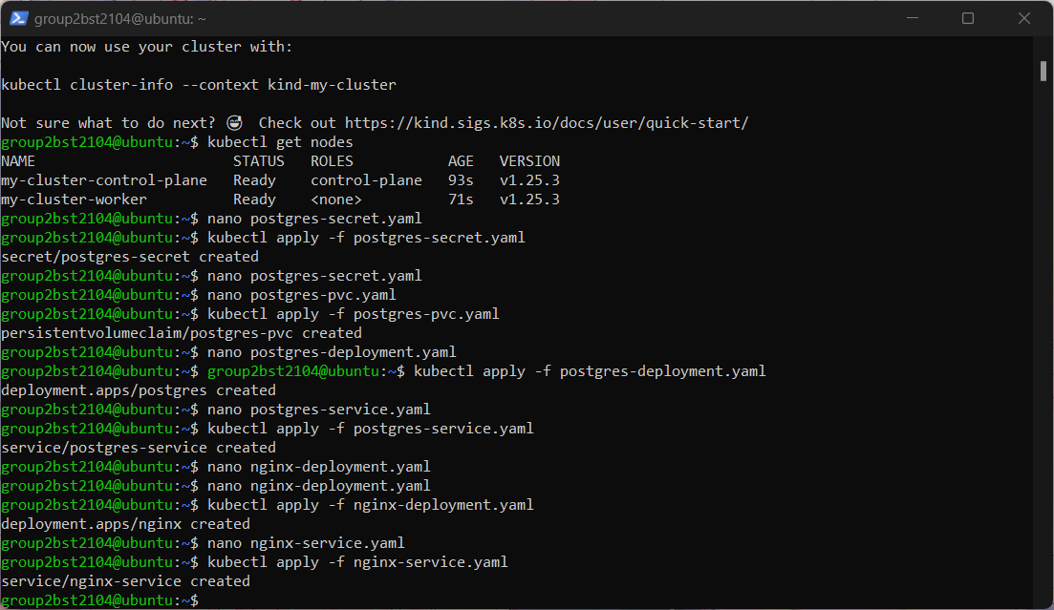Click 'deployment.apps/postgres created' output
This screenshot has height=610, width=1054.
[x=139, y=390]
